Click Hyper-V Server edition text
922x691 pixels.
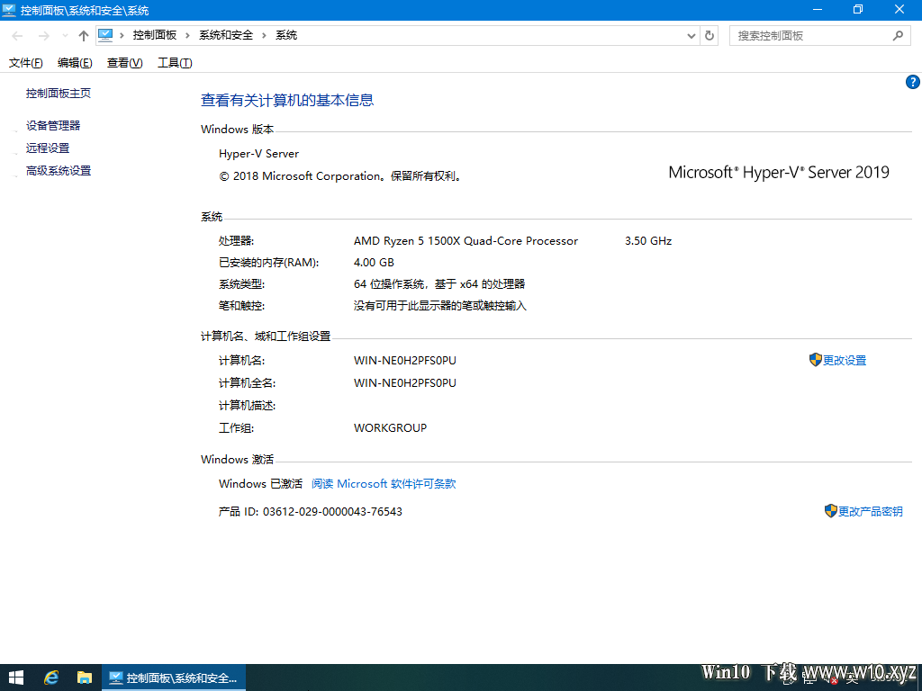258,154
